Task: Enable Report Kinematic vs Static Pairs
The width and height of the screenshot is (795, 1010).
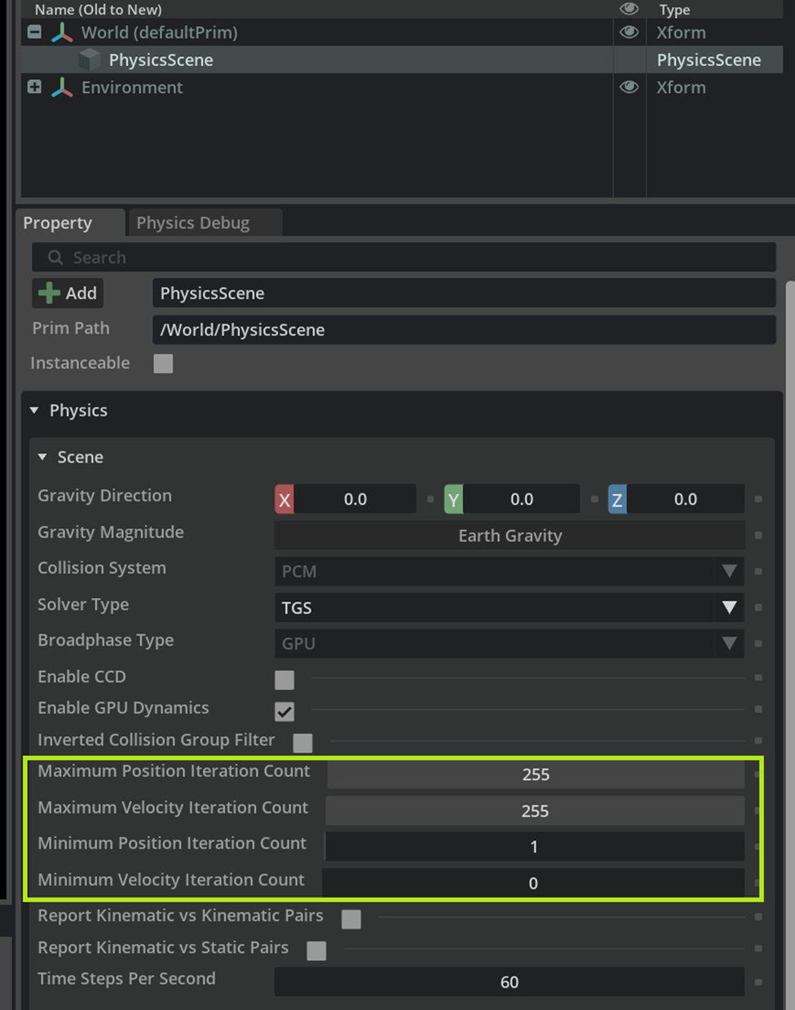Action: 316,950
